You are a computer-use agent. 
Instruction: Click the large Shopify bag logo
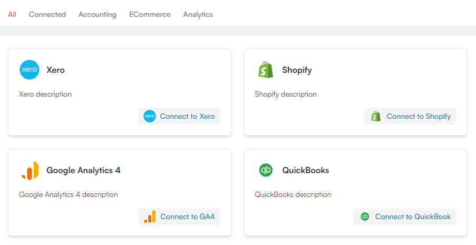point(266,70)
